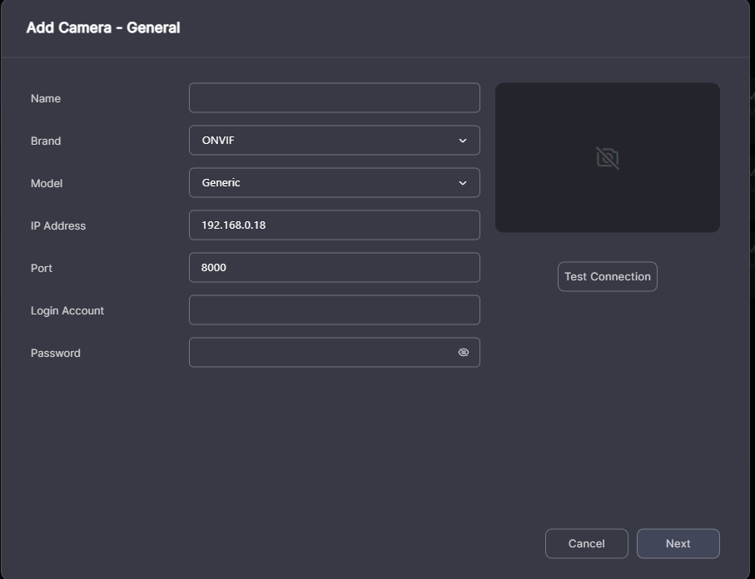Click the no-camera preview icon
Image resolution: width=755 pixels, height=579 pixels.
(x=607, y=158)
